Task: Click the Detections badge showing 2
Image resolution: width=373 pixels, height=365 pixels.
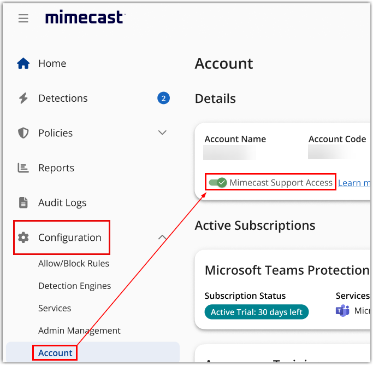Action: [x=163, y=99]
